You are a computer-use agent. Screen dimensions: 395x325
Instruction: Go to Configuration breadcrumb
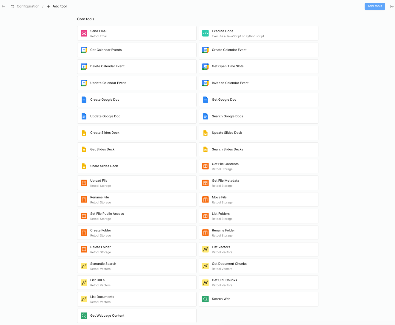coord(28,6)
